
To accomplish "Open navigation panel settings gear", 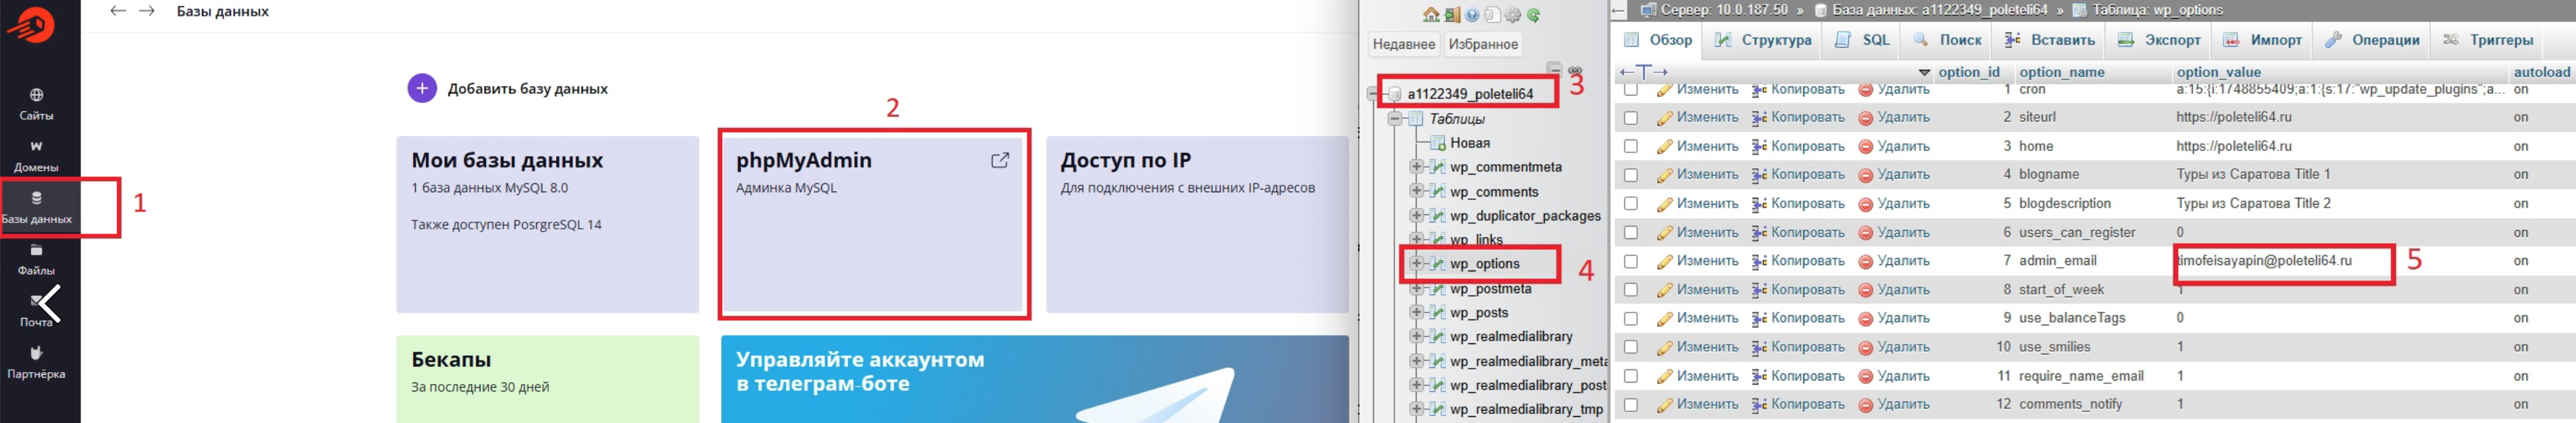I will click(1513, 15).
